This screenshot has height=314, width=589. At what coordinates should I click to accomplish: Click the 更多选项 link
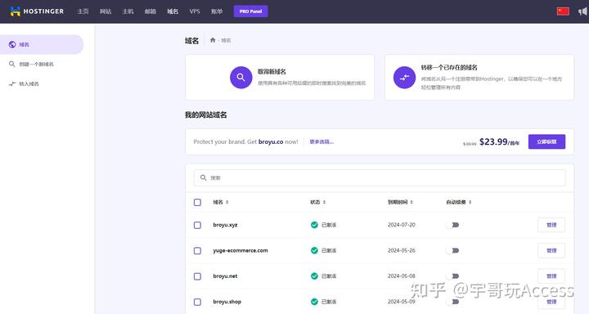(321, 141)
